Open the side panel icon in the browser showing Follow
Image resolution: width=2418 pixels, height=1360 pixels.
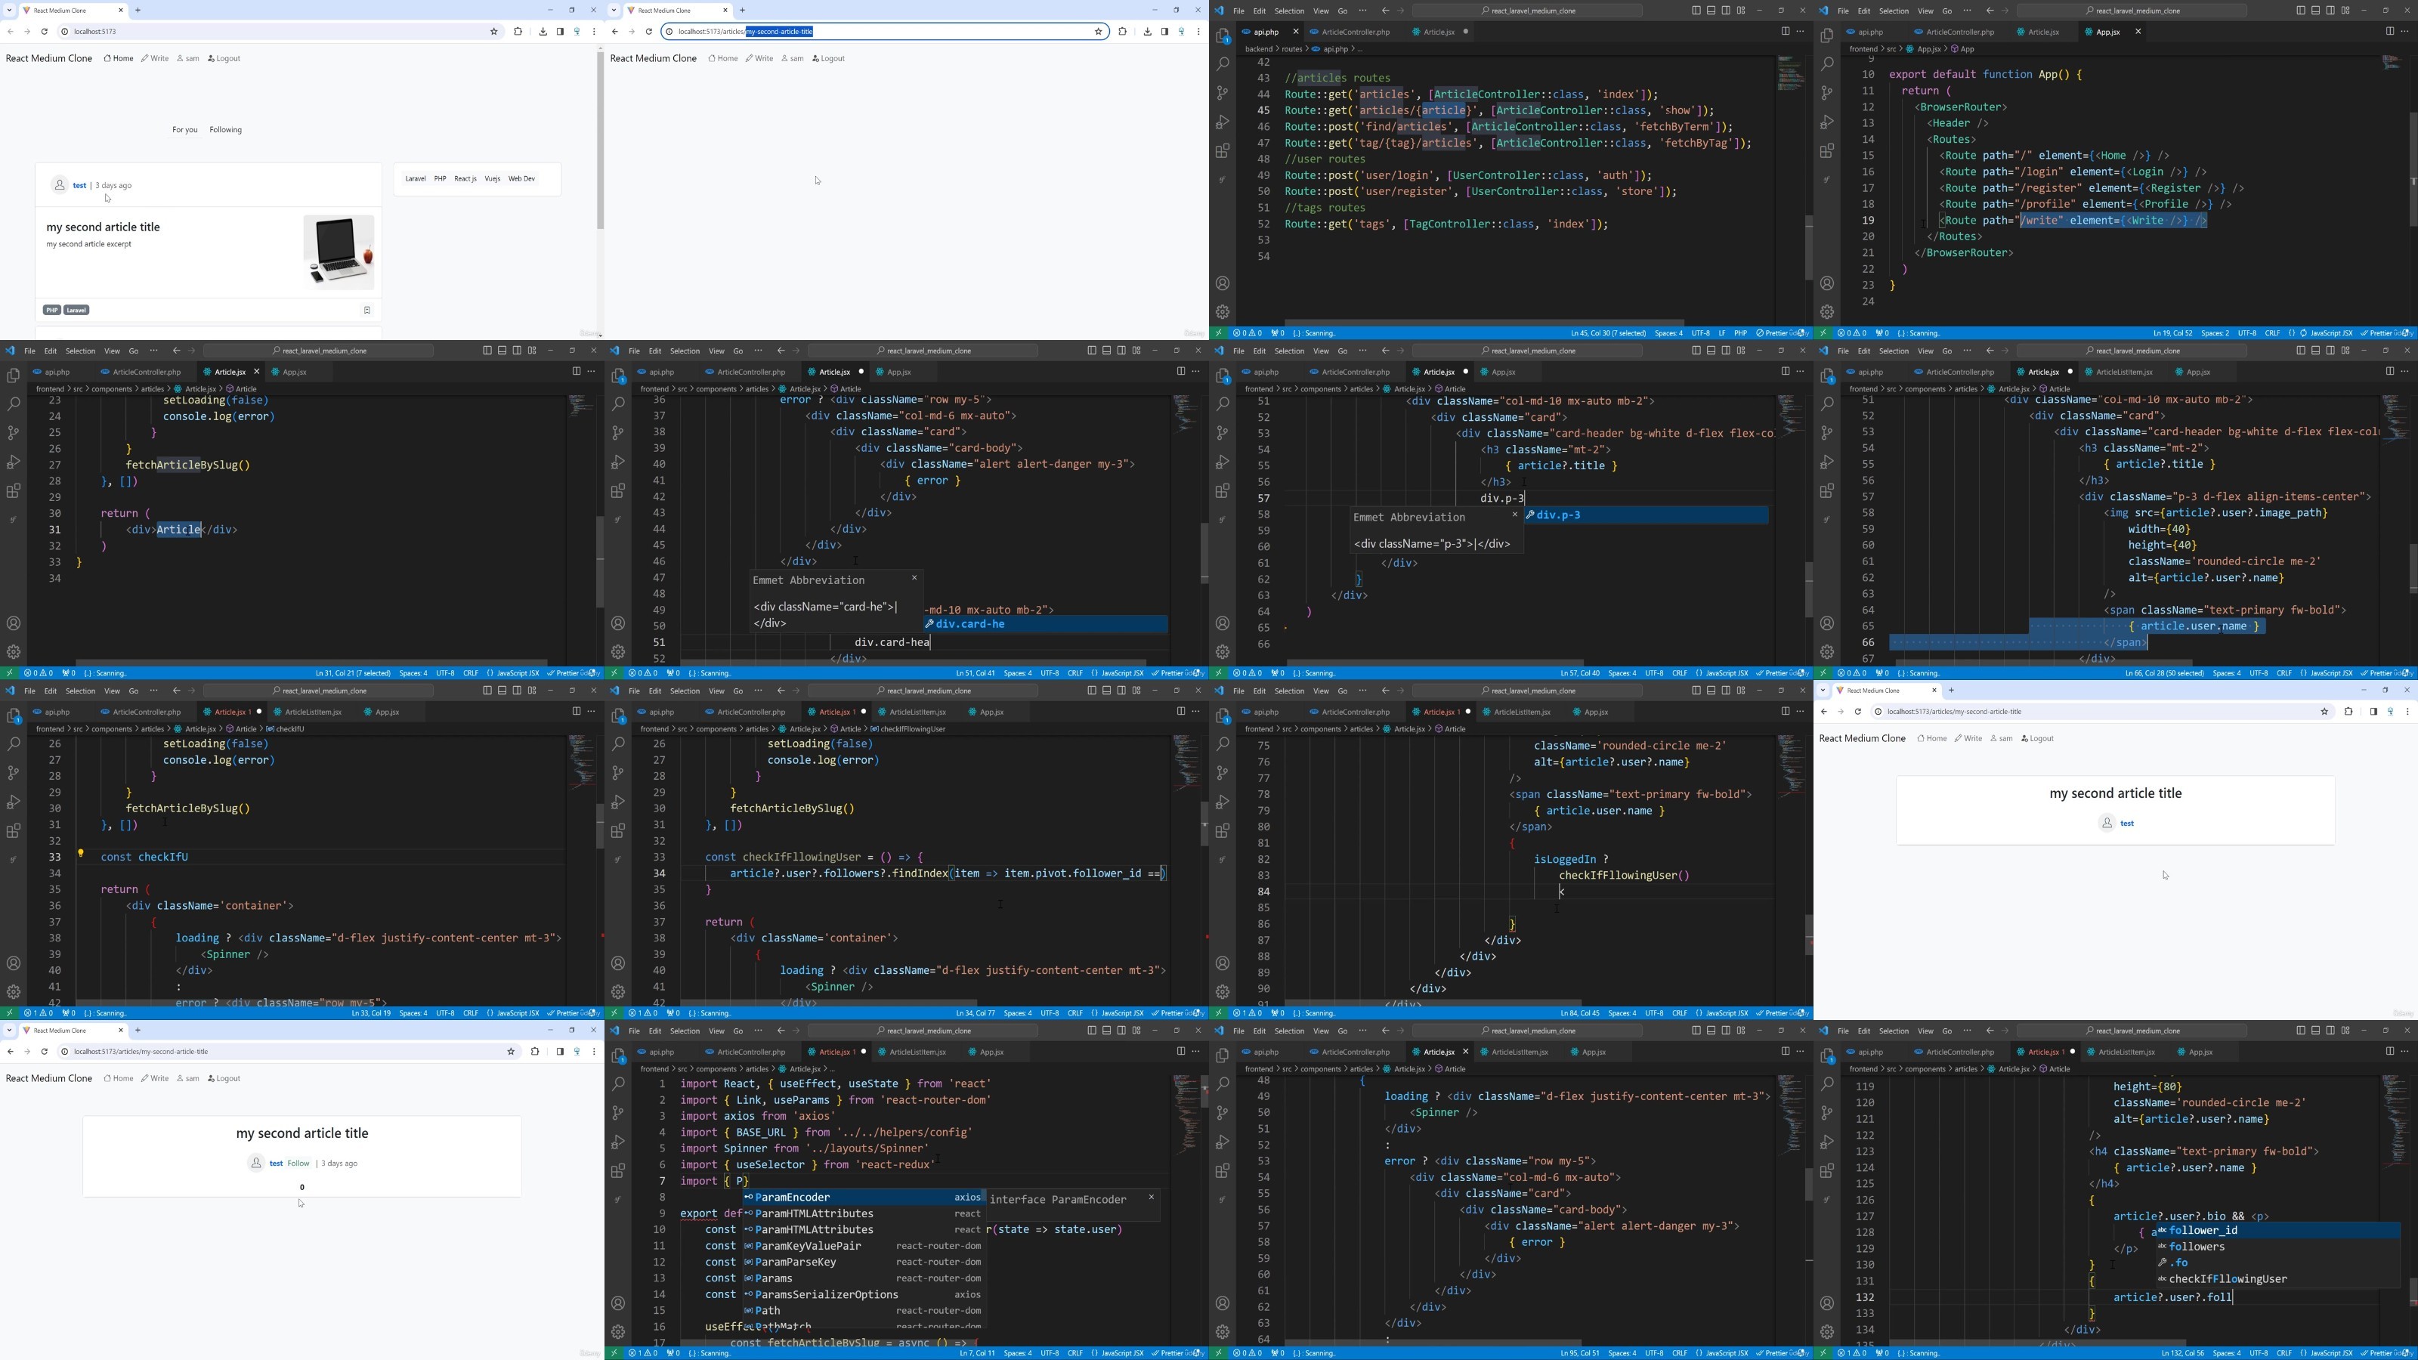559,1051
